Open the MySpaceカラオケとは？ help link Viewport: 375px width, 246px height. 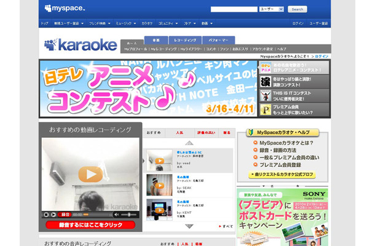pyautogui.click(x=286, y=143)
